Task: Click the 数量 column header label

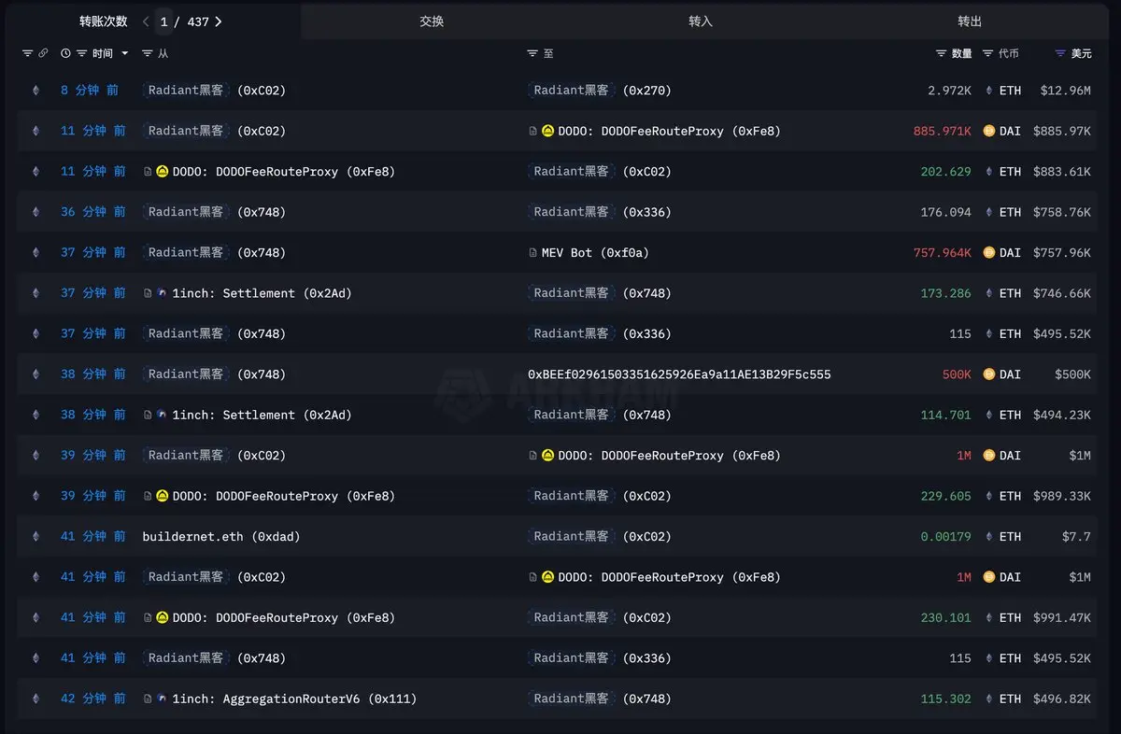Action: click(961, 54)
